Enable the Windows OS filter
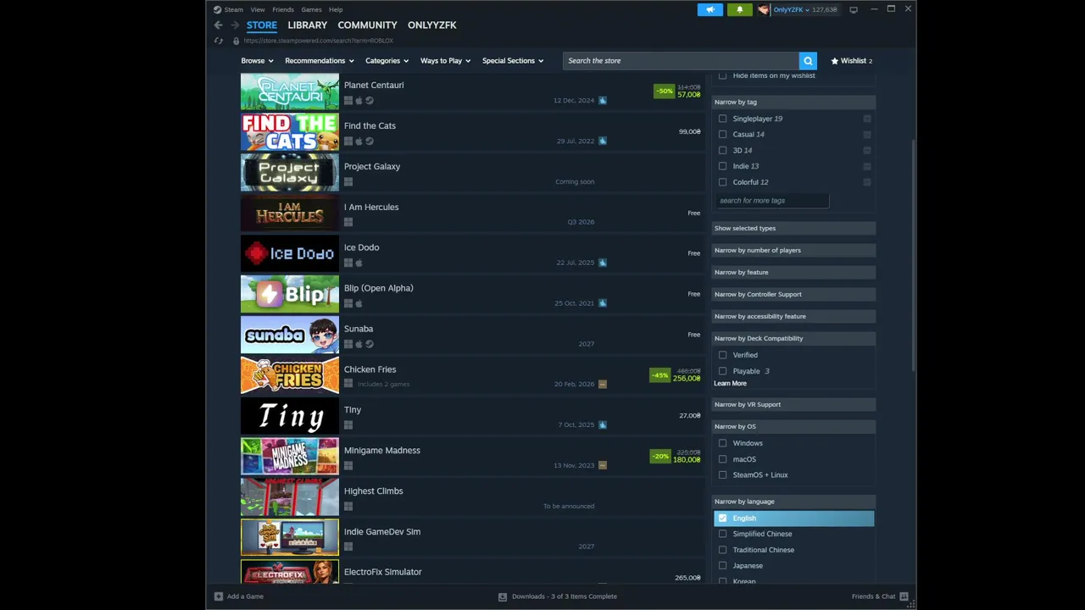This screenshot has height=610, width=1085. point(723,443)
